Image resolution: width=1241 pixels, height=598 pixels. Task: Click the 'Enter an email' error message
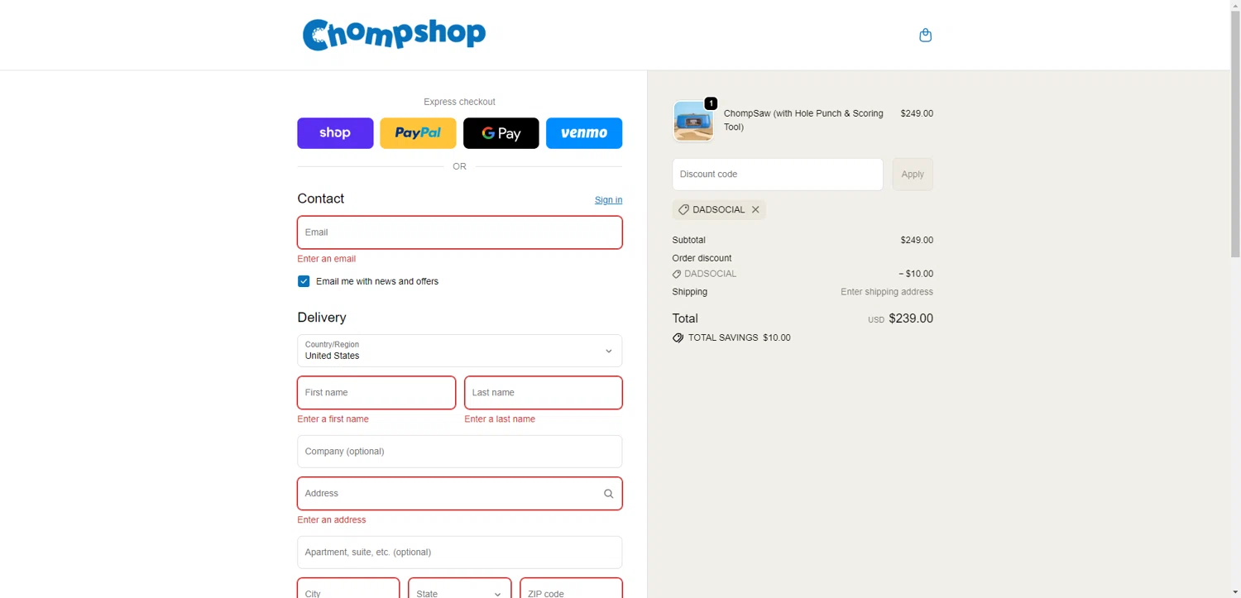click(x=327, y=259)
